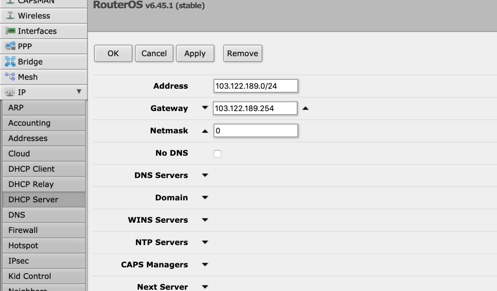Click the Address field label
Image resolution: width=497 pixels, height=291 pixels.
[170, 86]
